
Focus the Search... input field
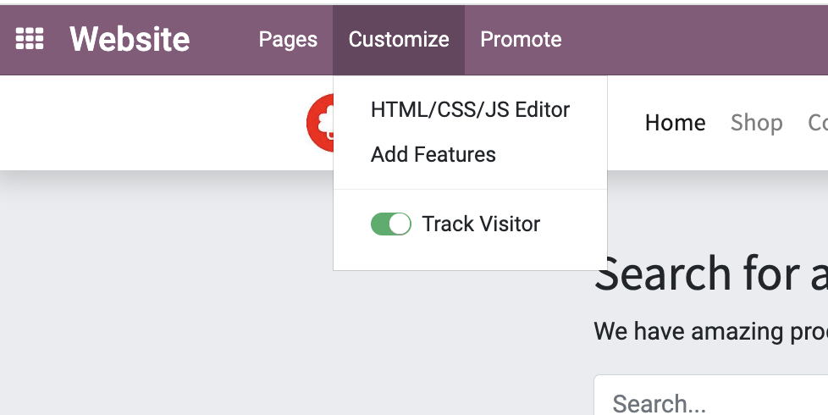[x=711, y=396]
